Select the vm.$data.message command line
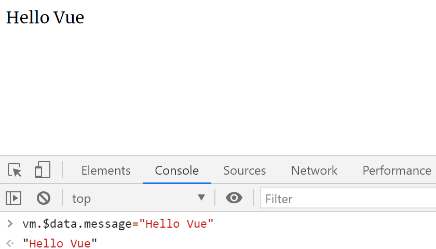Image resolution: width=436 pixels, height=249 pixels. coord(118,224)
